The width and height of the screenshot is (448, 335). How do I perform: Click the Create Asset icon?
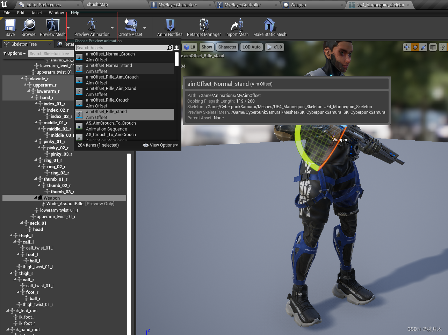pyautogui.click(x=130, y=25)
